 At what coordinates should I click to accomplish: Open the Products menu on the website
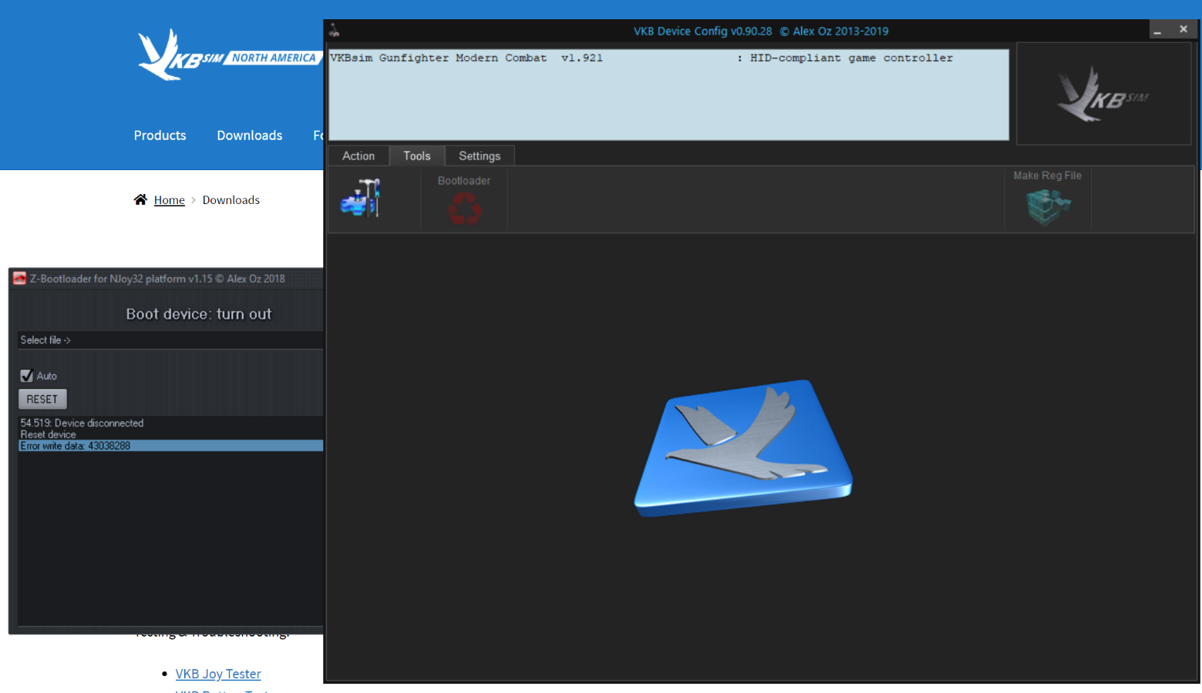[x=160, y=136]
